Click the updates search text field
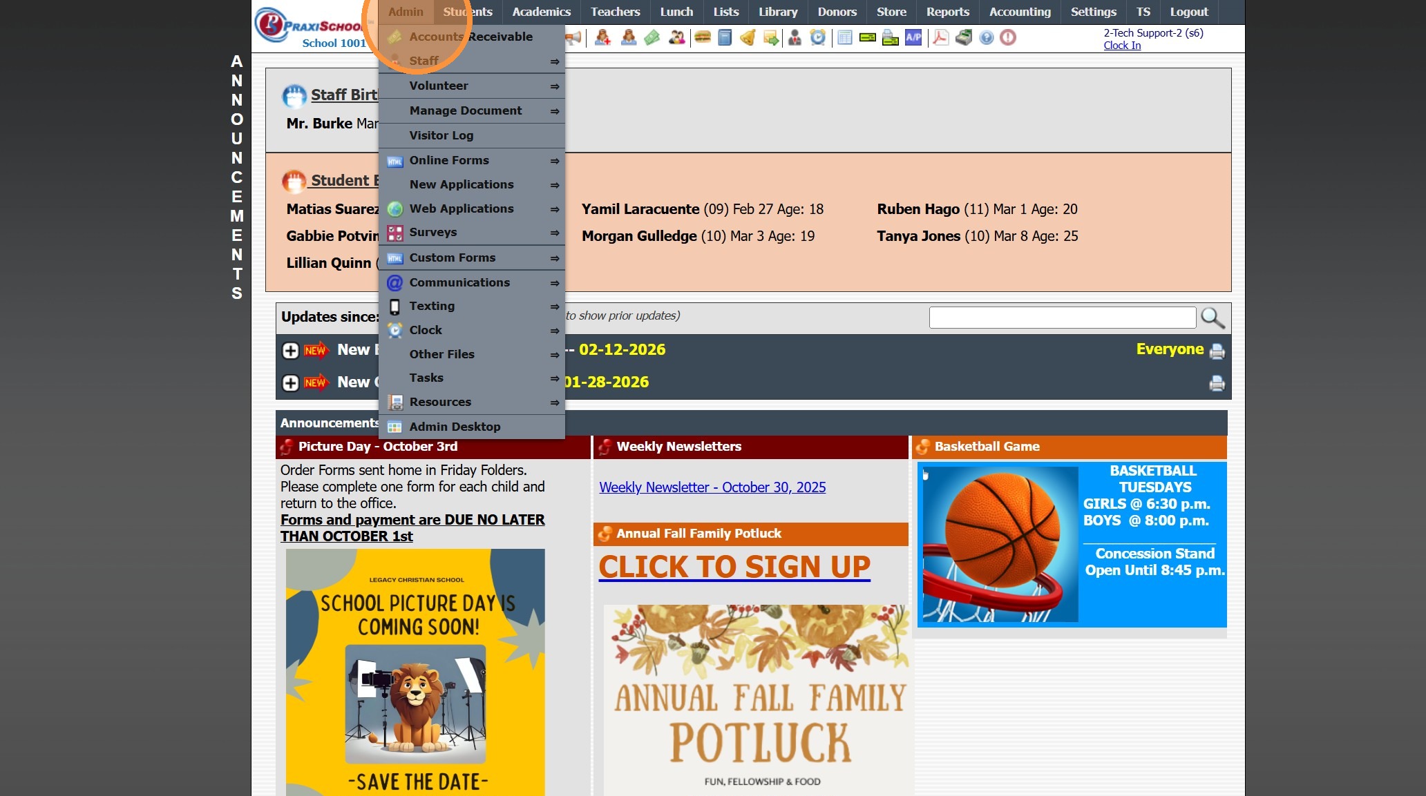Screen dimensions: 1426x796 pos(1062,318)
